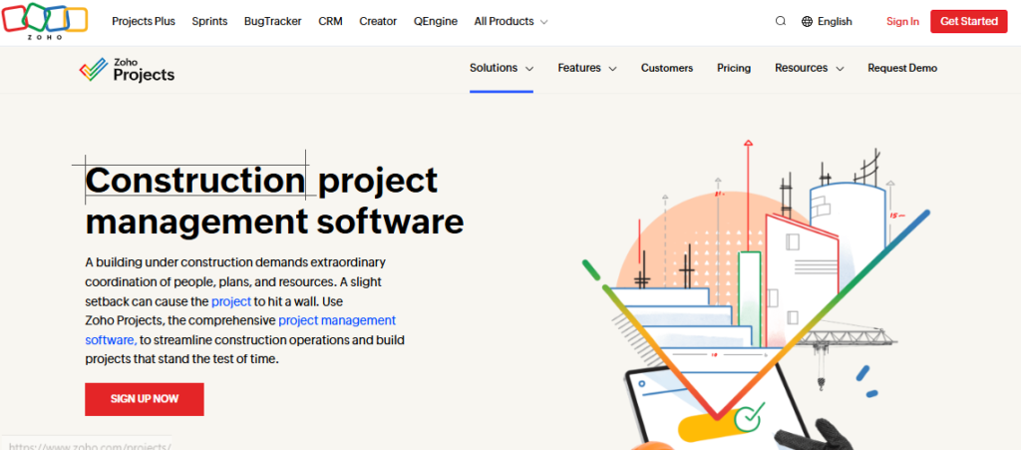1021x450 pixels.
Task: Expand the Solutions menu
Action: pos(502,68)
